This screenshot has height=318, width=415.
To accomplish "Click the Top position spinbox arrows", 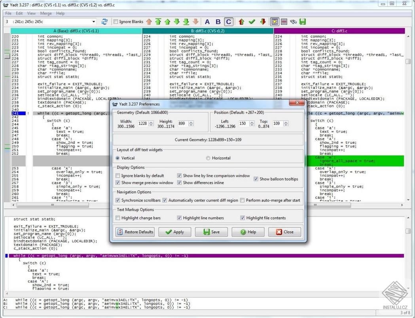I will click(286, 123).
